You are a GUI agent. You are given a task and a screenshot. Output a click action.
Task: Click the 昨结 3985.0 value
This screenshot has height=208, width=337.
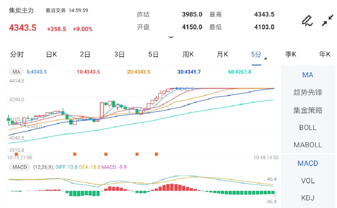192,14
